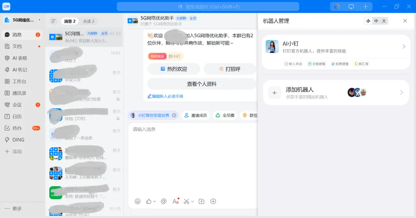Open the Aa text formatting icon
This screenshot has width=416, height=218.
coord(175,201)
